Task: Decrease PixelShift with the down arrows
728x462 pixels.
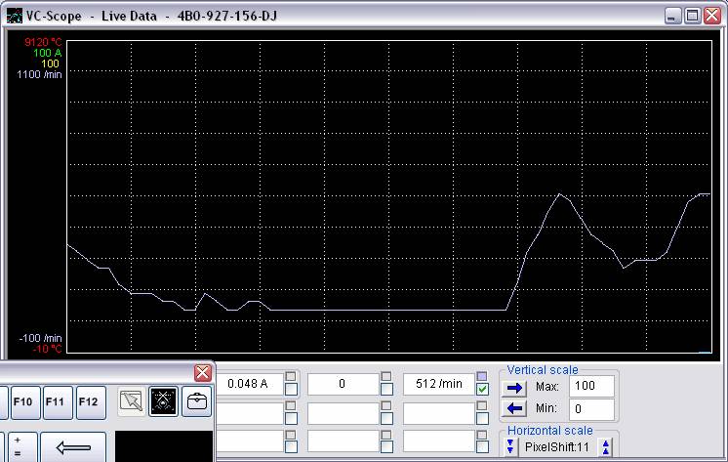Action: click(x=509, y=446)
